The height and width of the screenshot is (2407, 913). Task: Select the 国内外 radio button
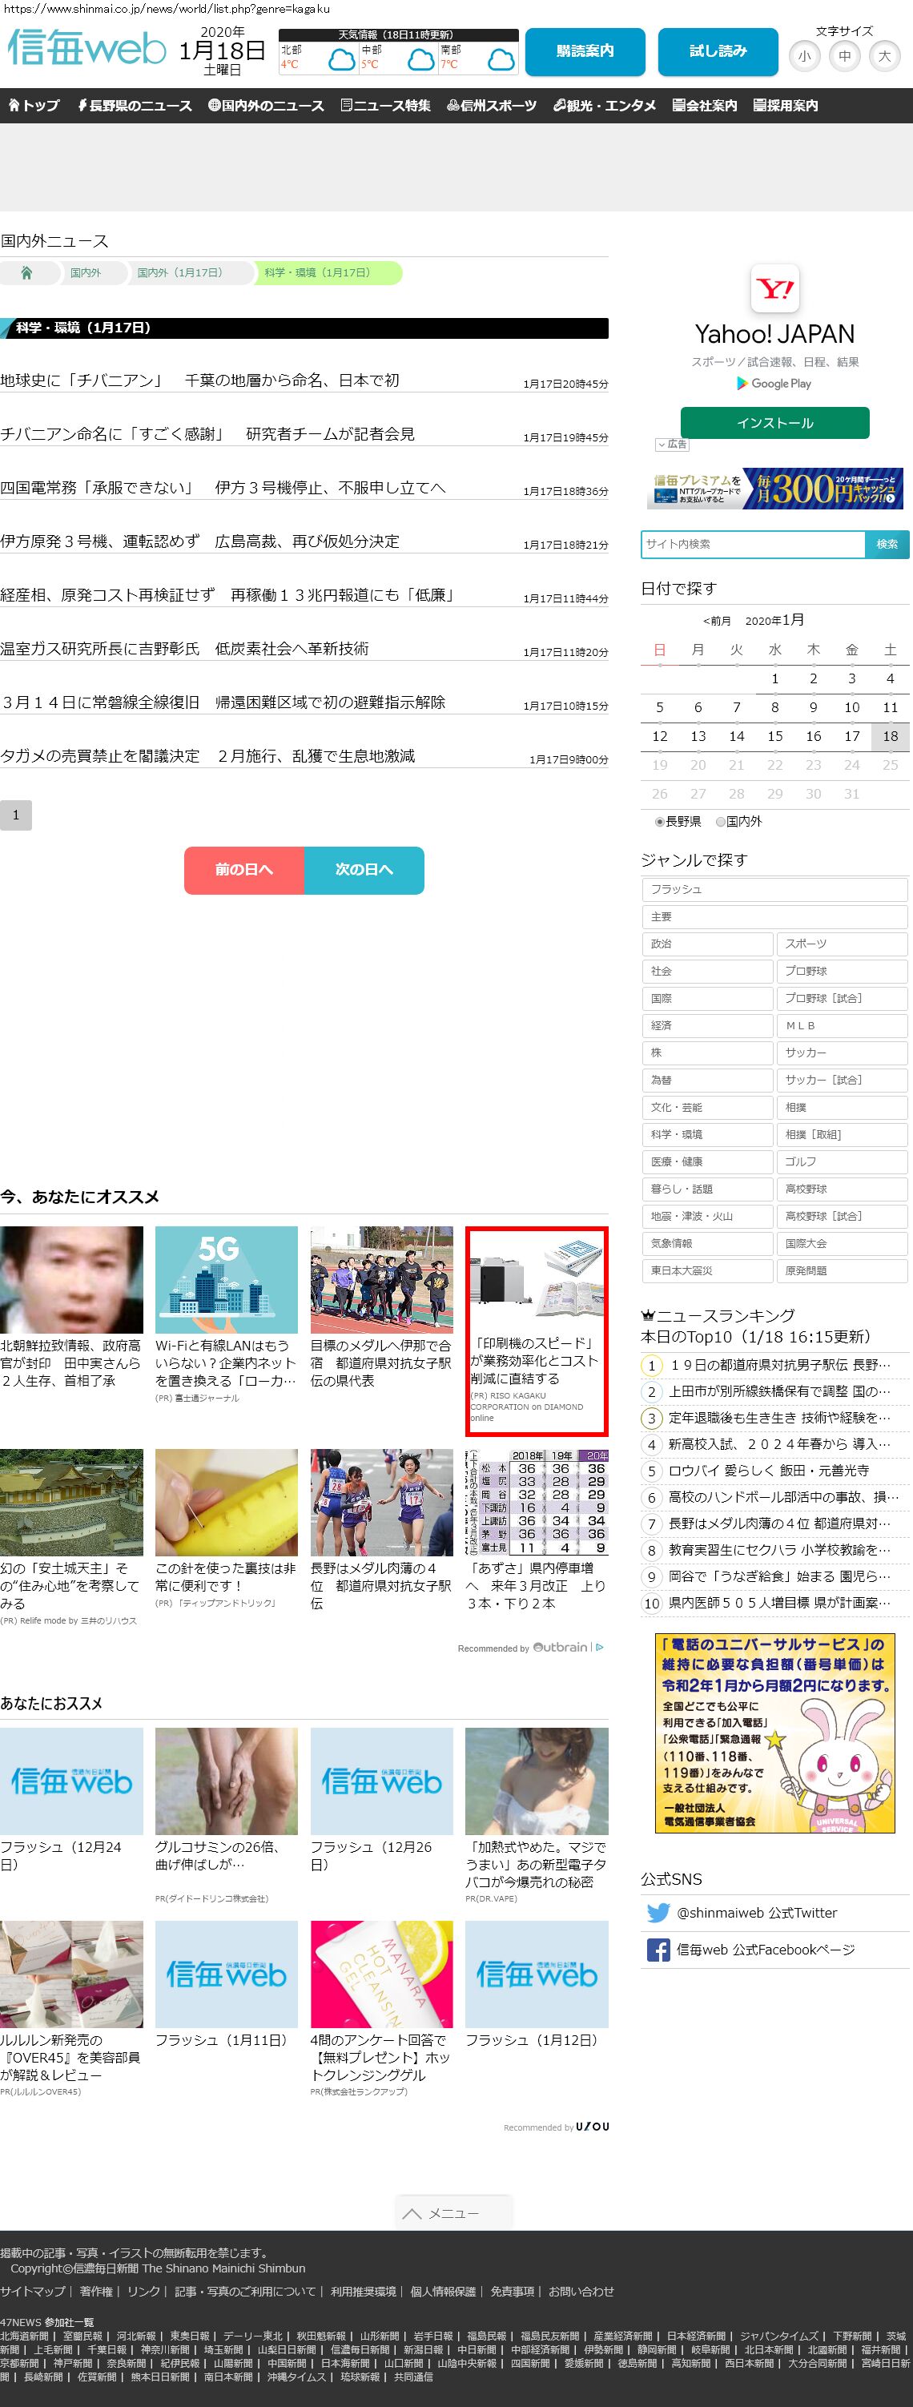pyautogui.click(x=721, y=823)
